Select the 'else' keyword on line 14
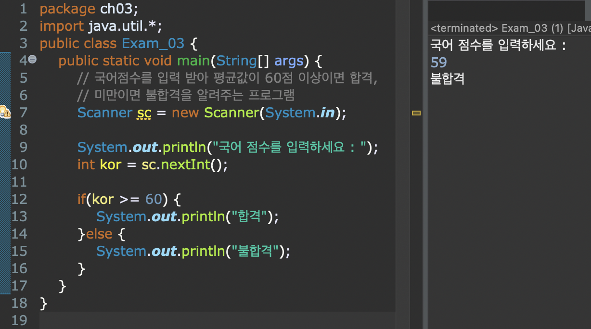Image resolution: width=591 pixels, height=329 pixels. click(x=99, y=234)
